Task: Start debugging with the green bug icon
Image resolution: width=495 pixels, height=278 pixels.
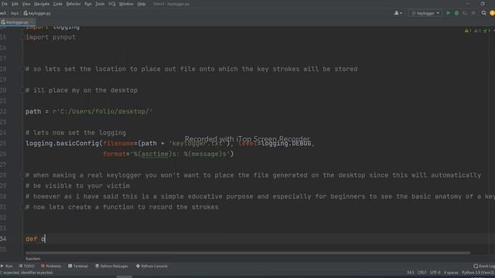Action: point(456,13)
